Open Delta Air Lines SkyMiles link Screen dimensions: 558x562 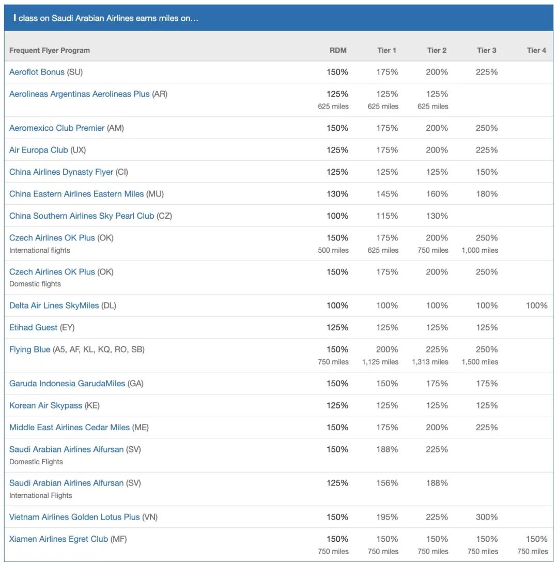click(54, 306)
